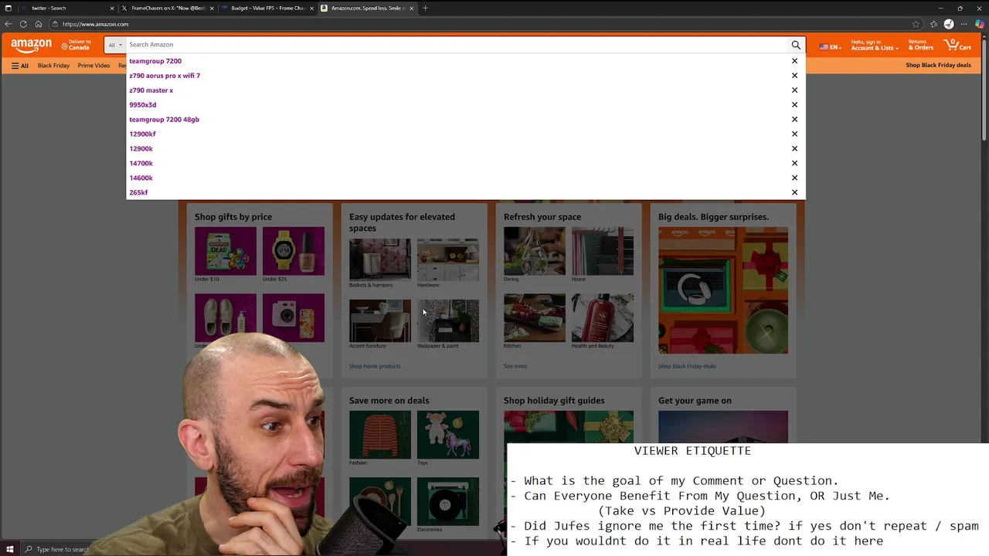Open the Toys thumbnail
Screen dimensions: 989x556
click(447, 435)
